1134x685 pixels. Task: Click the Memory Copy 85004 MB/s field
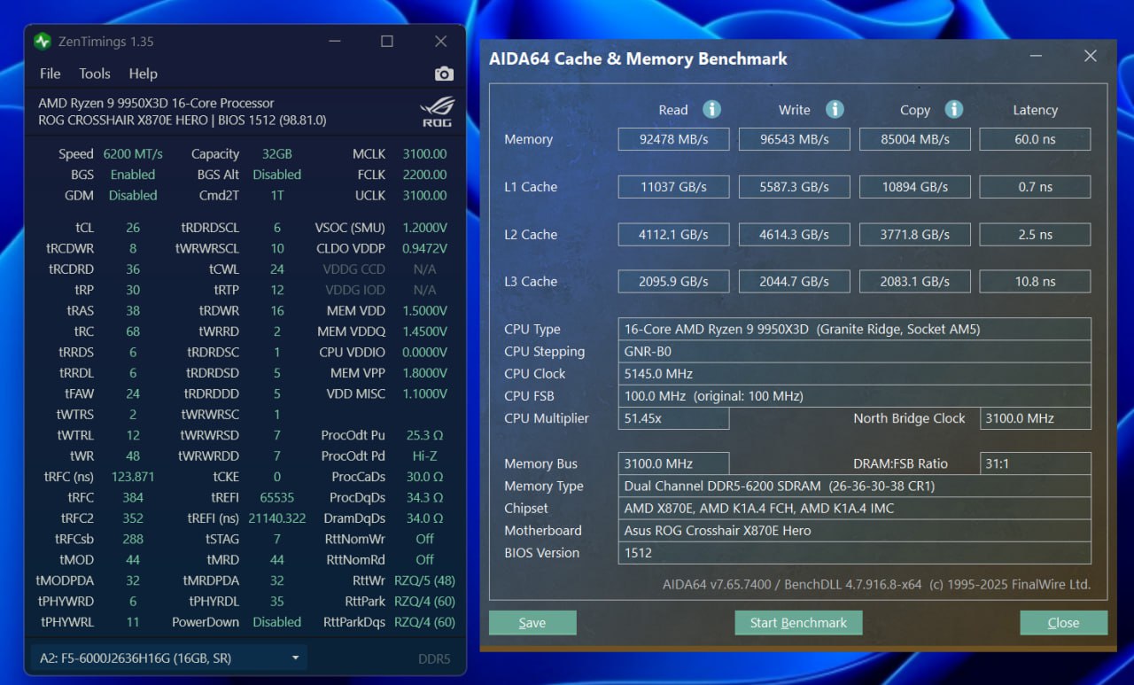point(915,139)
